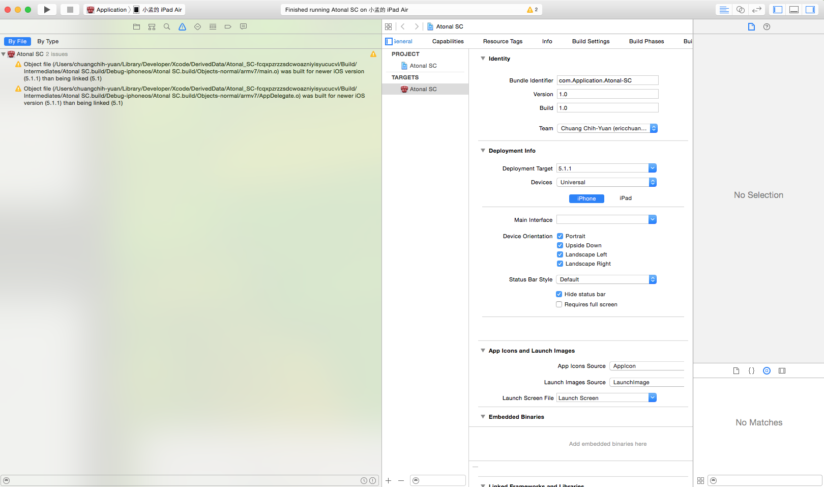Select the AppDelegate.o object file warning
The width and height of the screenshot is (824, 487).
point(194,96)
